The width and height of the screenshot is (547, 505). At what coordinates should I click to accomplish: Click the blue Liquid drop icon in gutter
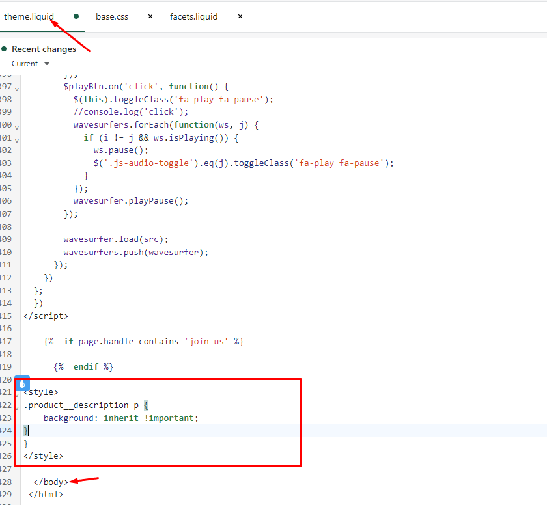pyautogui.click(x=22, y=384)
